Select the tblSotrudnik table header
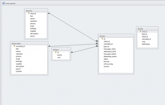The width and height of the screenshot is (165, 105). tap(29, 43)
